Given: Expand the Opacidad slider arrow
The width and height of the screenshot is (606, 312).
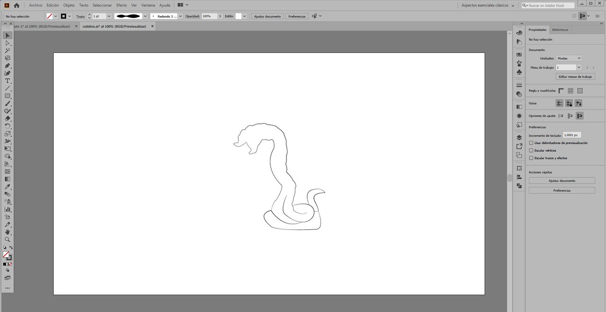Looking at the screenshot, I should coord(220,16).
